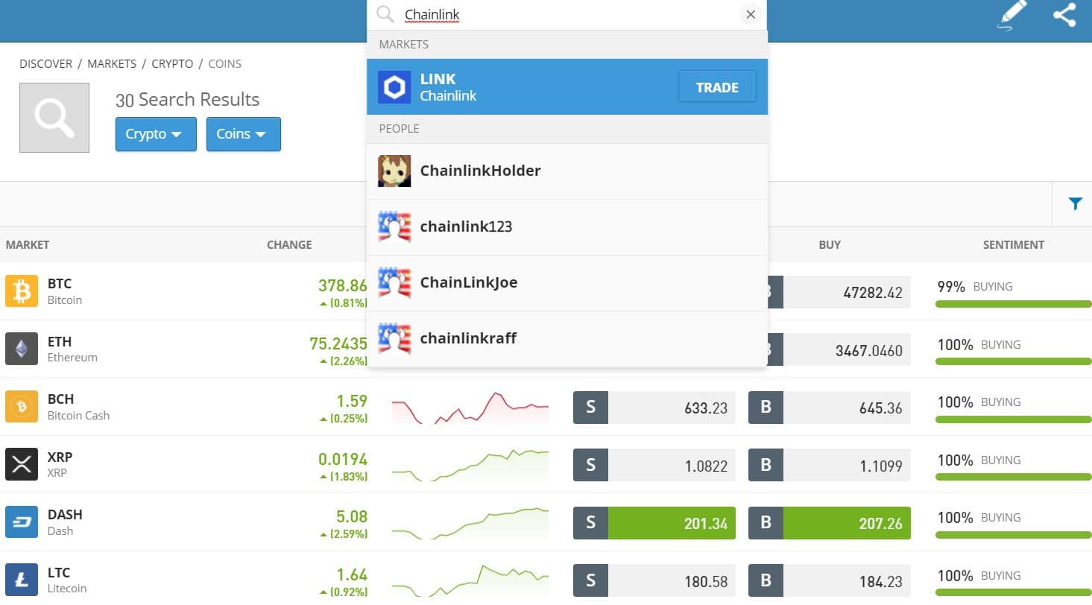Click the DASH buy price 207.26
This screenshot has height=605, width=1092.
[x=847, y=523]
